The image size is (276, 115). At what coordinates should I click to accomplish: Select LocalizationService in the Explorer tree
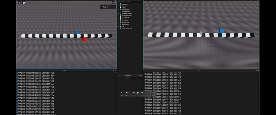(x=127, y=28)
